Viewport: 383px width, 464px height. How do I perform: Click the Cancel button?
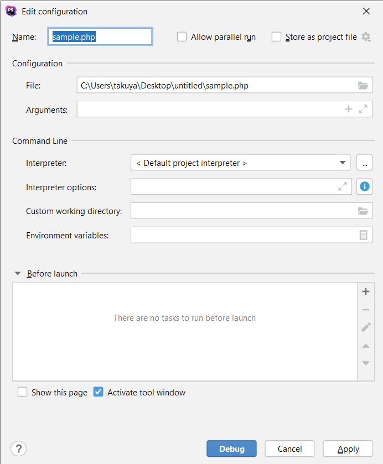point(289,449)
